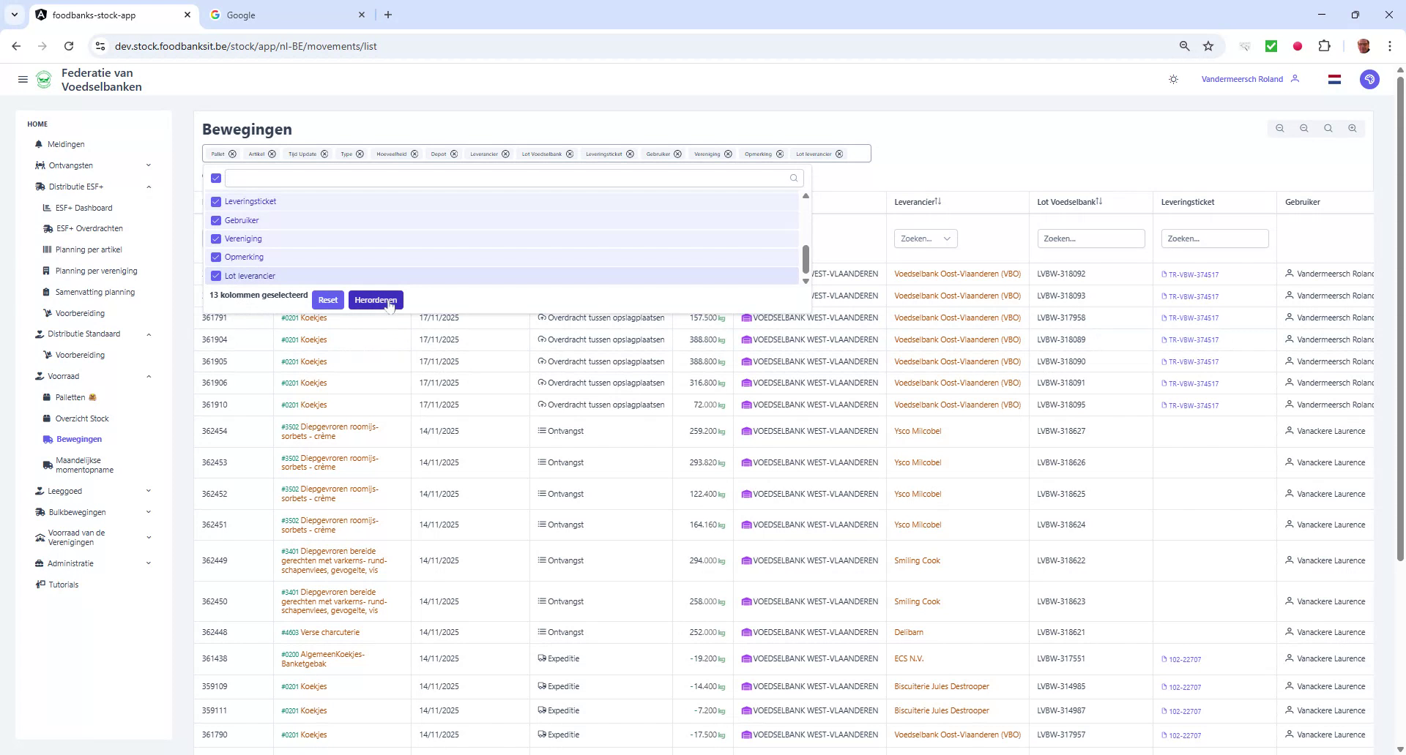
Task: Open the hamburger menu beside the logo
Action: (23, 79)
